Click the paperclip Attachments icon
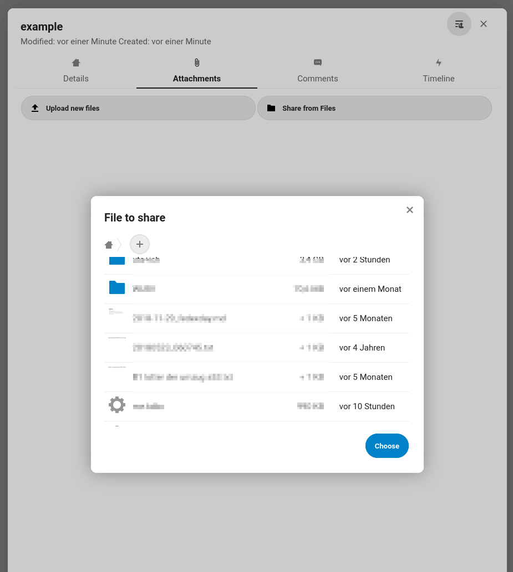The image size is (513, 572). click(197, 63)
